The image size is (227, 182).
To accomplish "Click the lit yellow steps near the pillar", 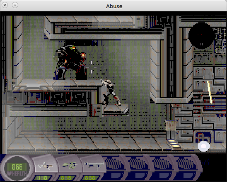I will (x=174, y=144).
